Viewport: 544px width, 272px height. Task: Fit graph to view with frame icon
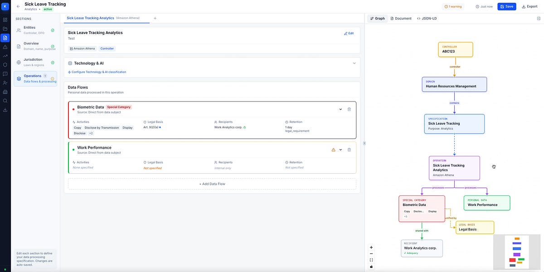pos(371,260)
